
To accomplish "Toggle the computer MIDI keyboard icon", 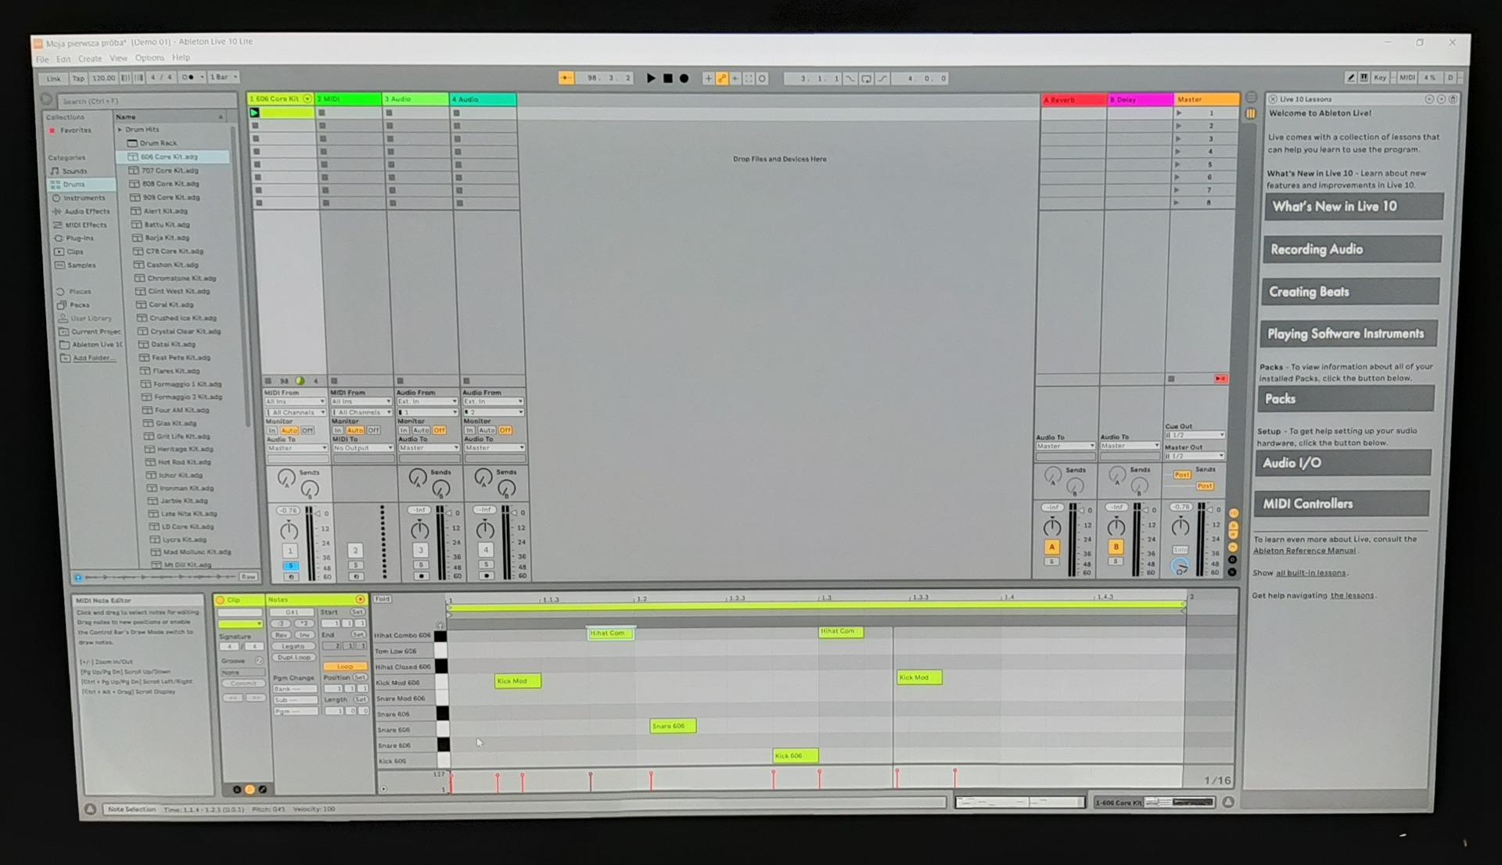I will (1364, 77).
